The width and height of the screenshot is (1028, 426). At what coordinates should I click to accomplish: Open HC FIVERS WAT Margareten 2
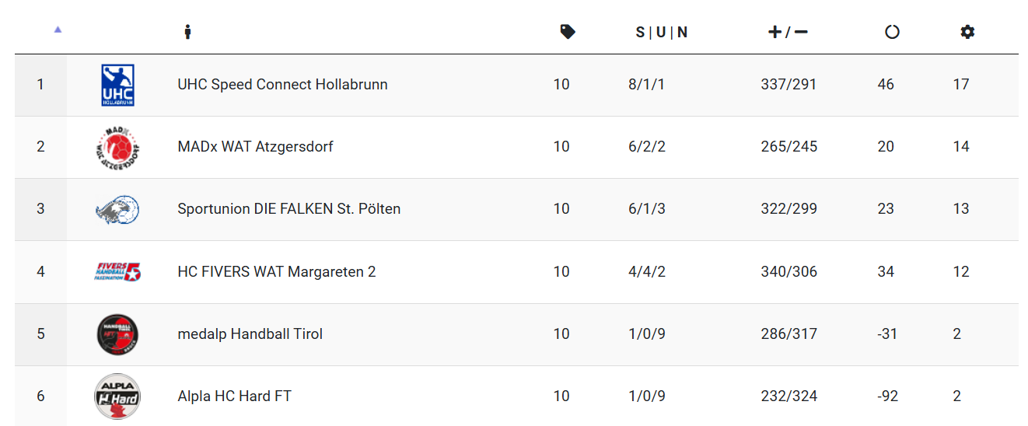click(277, 271)
